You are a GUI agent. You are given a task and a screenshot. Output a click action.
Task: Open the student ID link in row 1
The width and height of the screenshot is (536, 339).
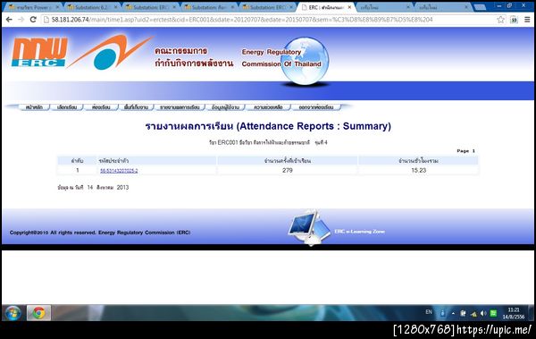(119, 171)
